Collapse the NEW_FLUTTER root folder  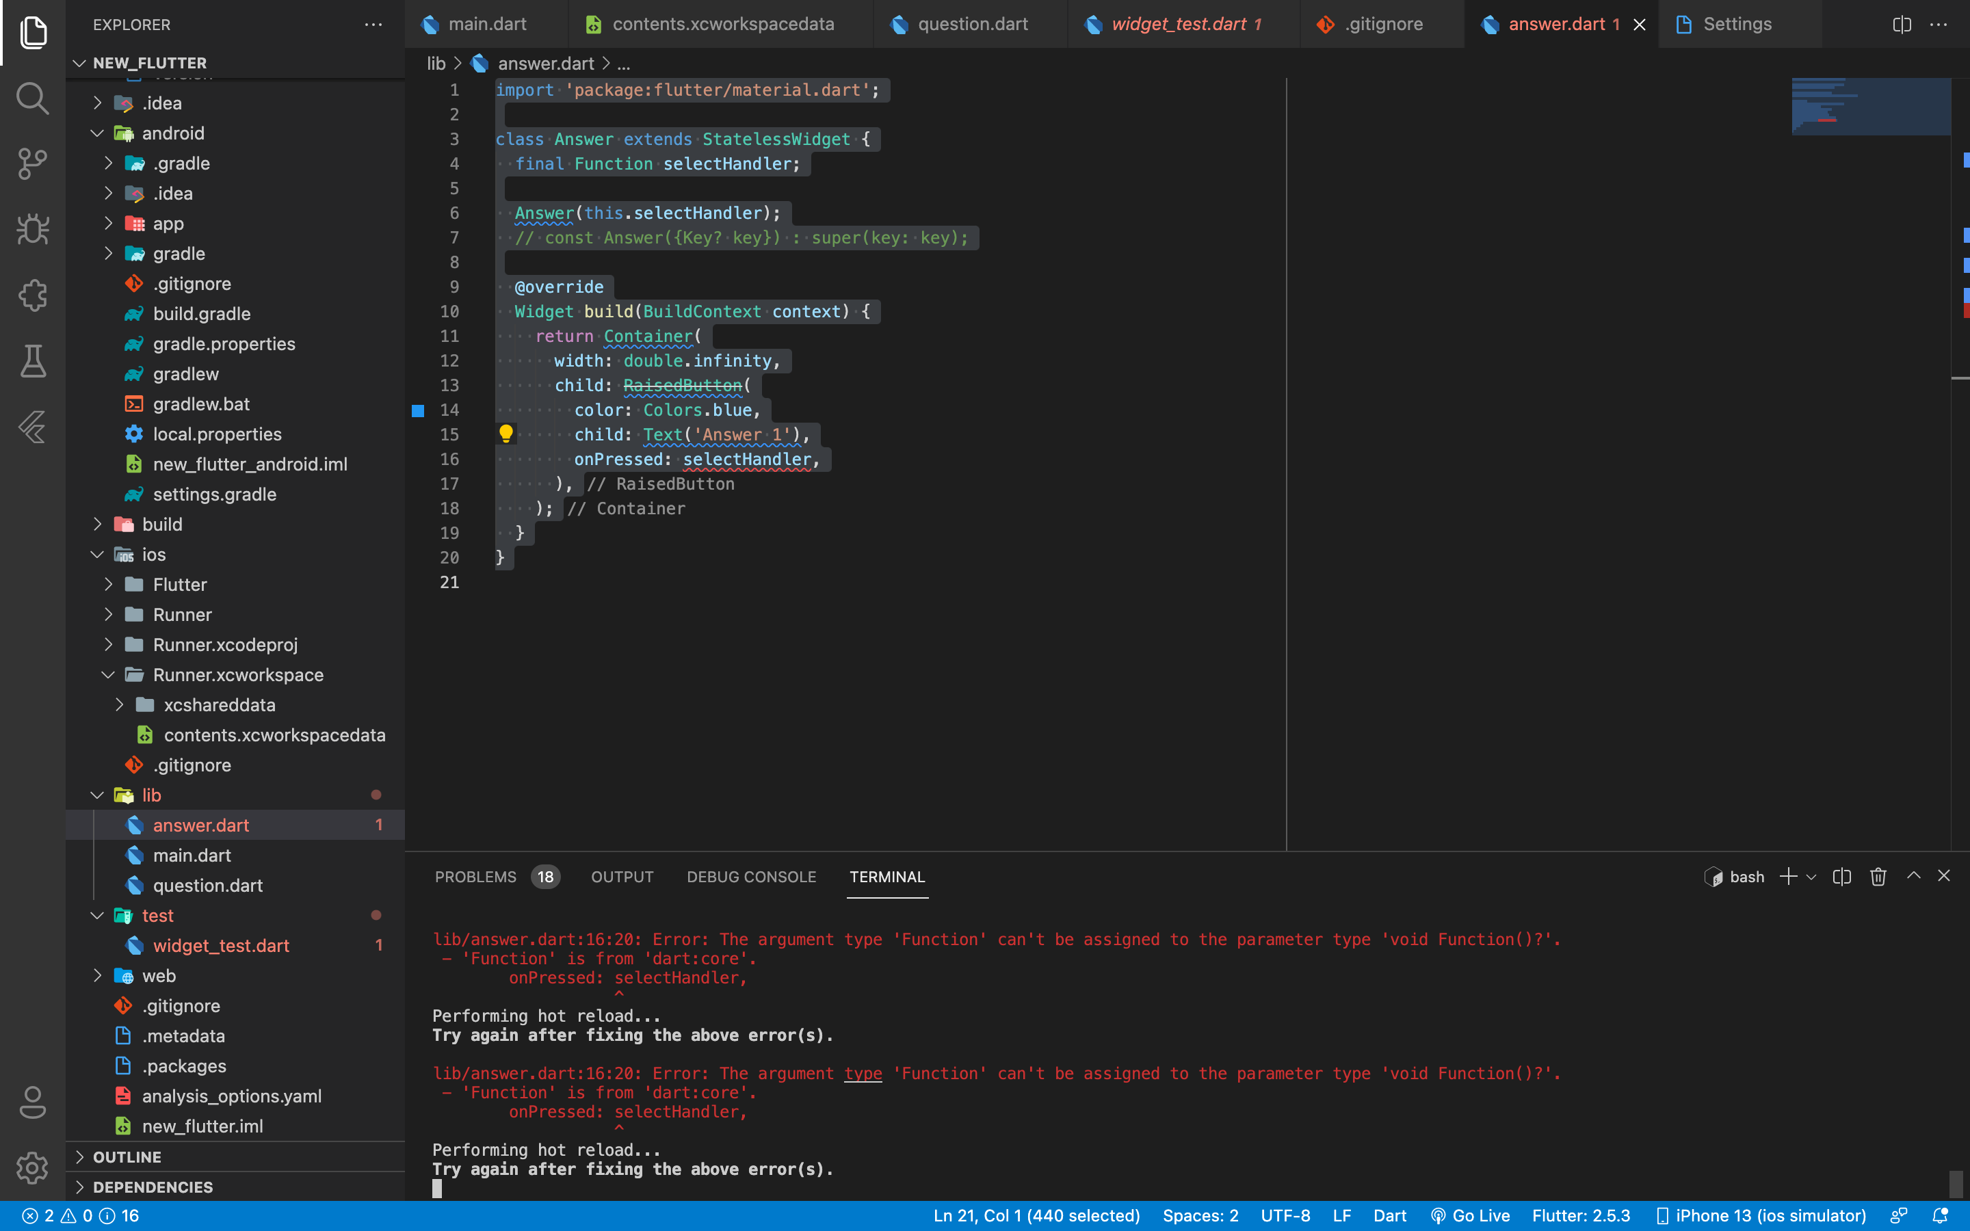[235, 63]
